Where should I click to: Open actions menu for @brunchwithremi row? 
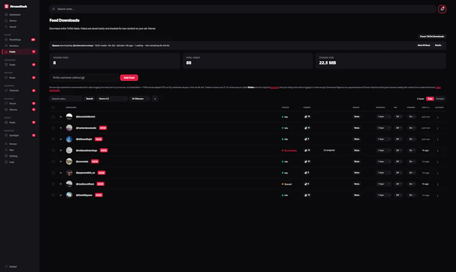tap(437, 117)
